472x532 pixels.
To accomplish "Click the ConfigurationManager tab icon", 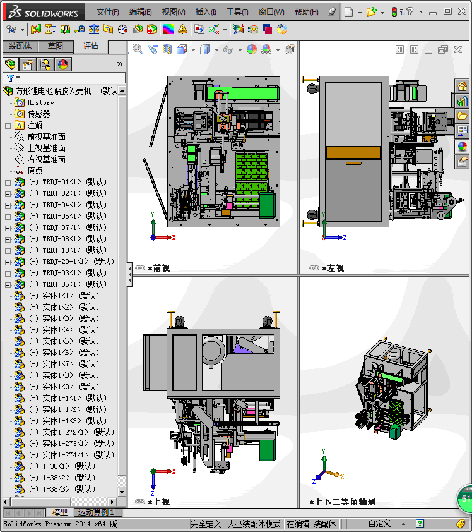I will (45, 64).
